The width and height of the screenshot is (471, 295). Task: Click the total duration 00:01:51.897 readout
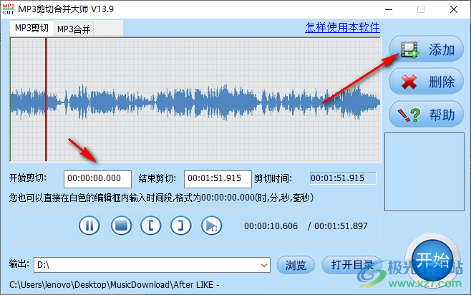341,226
